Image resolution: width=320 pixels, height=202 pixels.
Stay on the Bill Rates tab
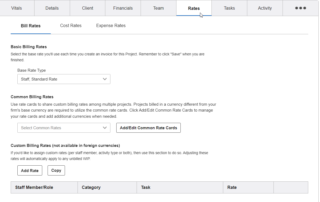(30, 25)
